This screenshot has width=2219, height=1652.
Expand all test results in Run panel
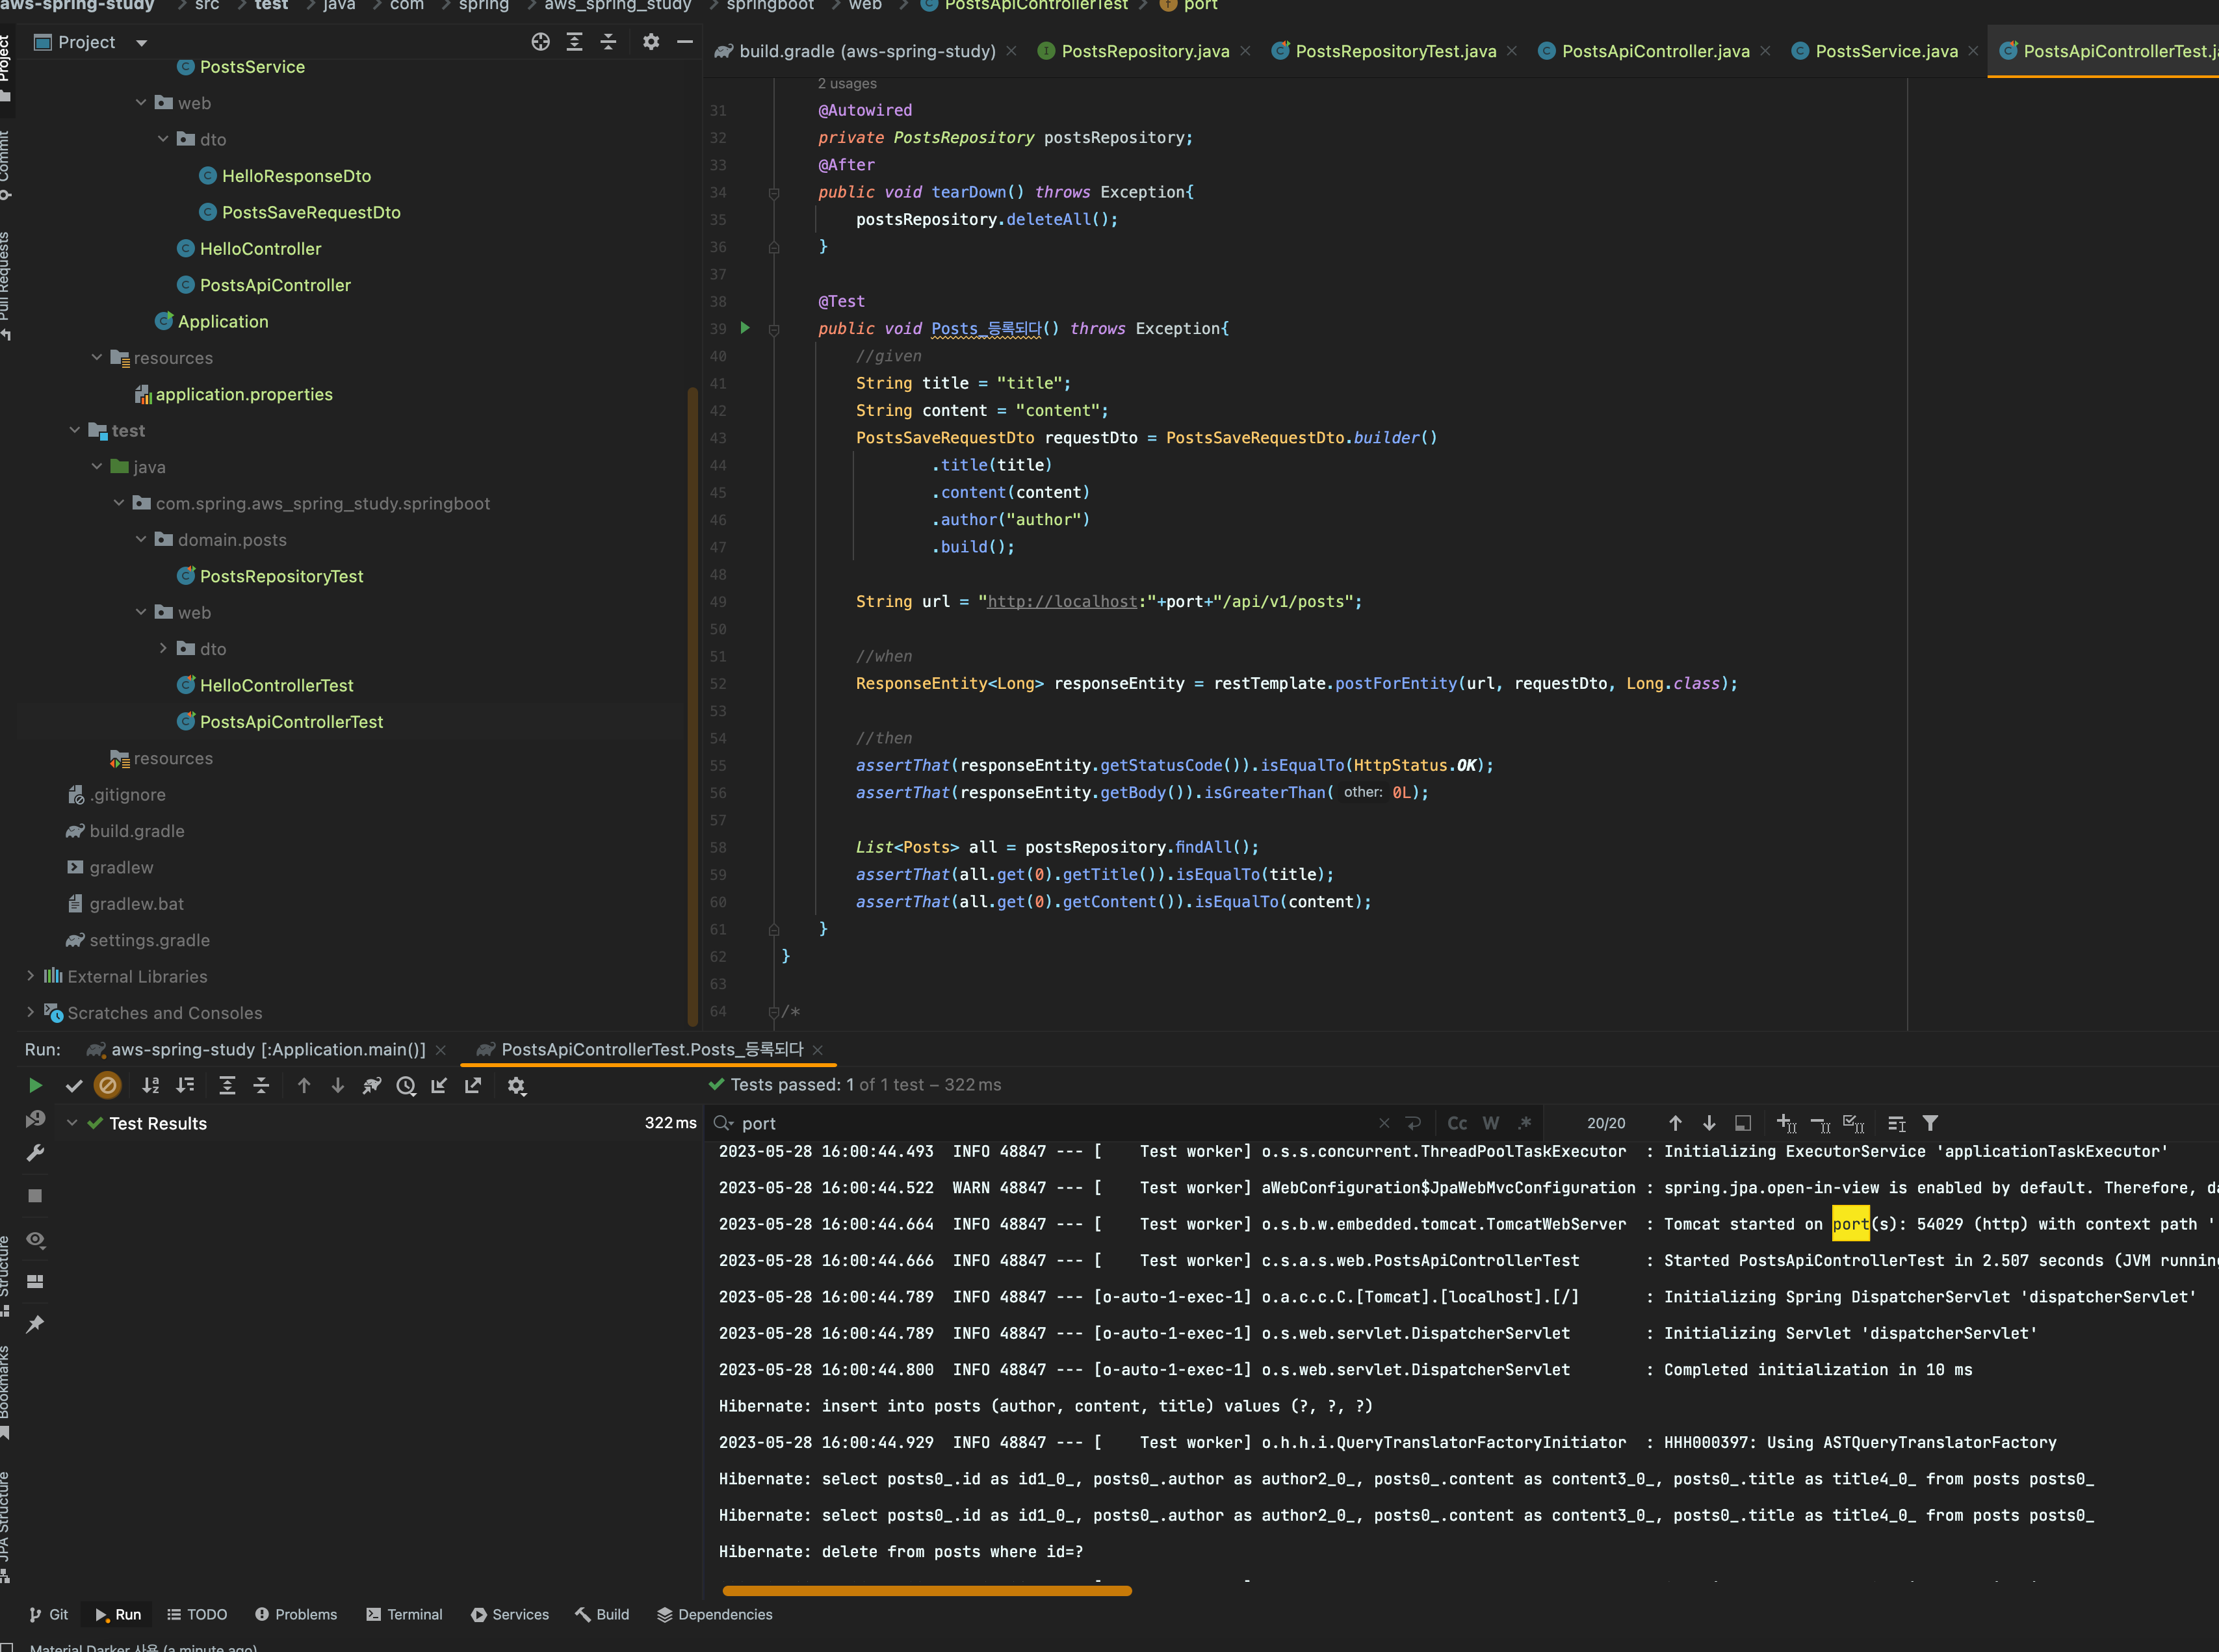click(227, 1085)
